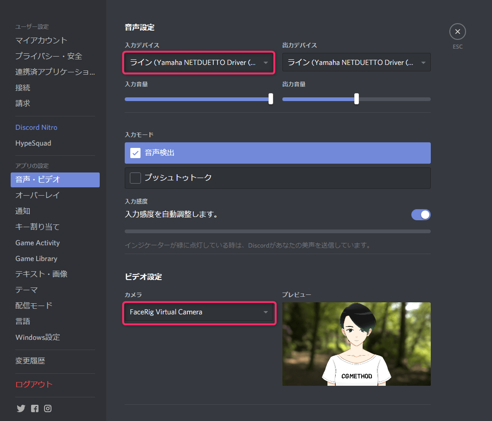
Task: Click the Discord Nitro link
Action: coord(36,128)
